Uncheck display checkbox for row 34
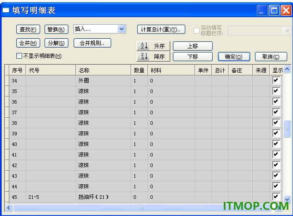 [x=276, y=81]
